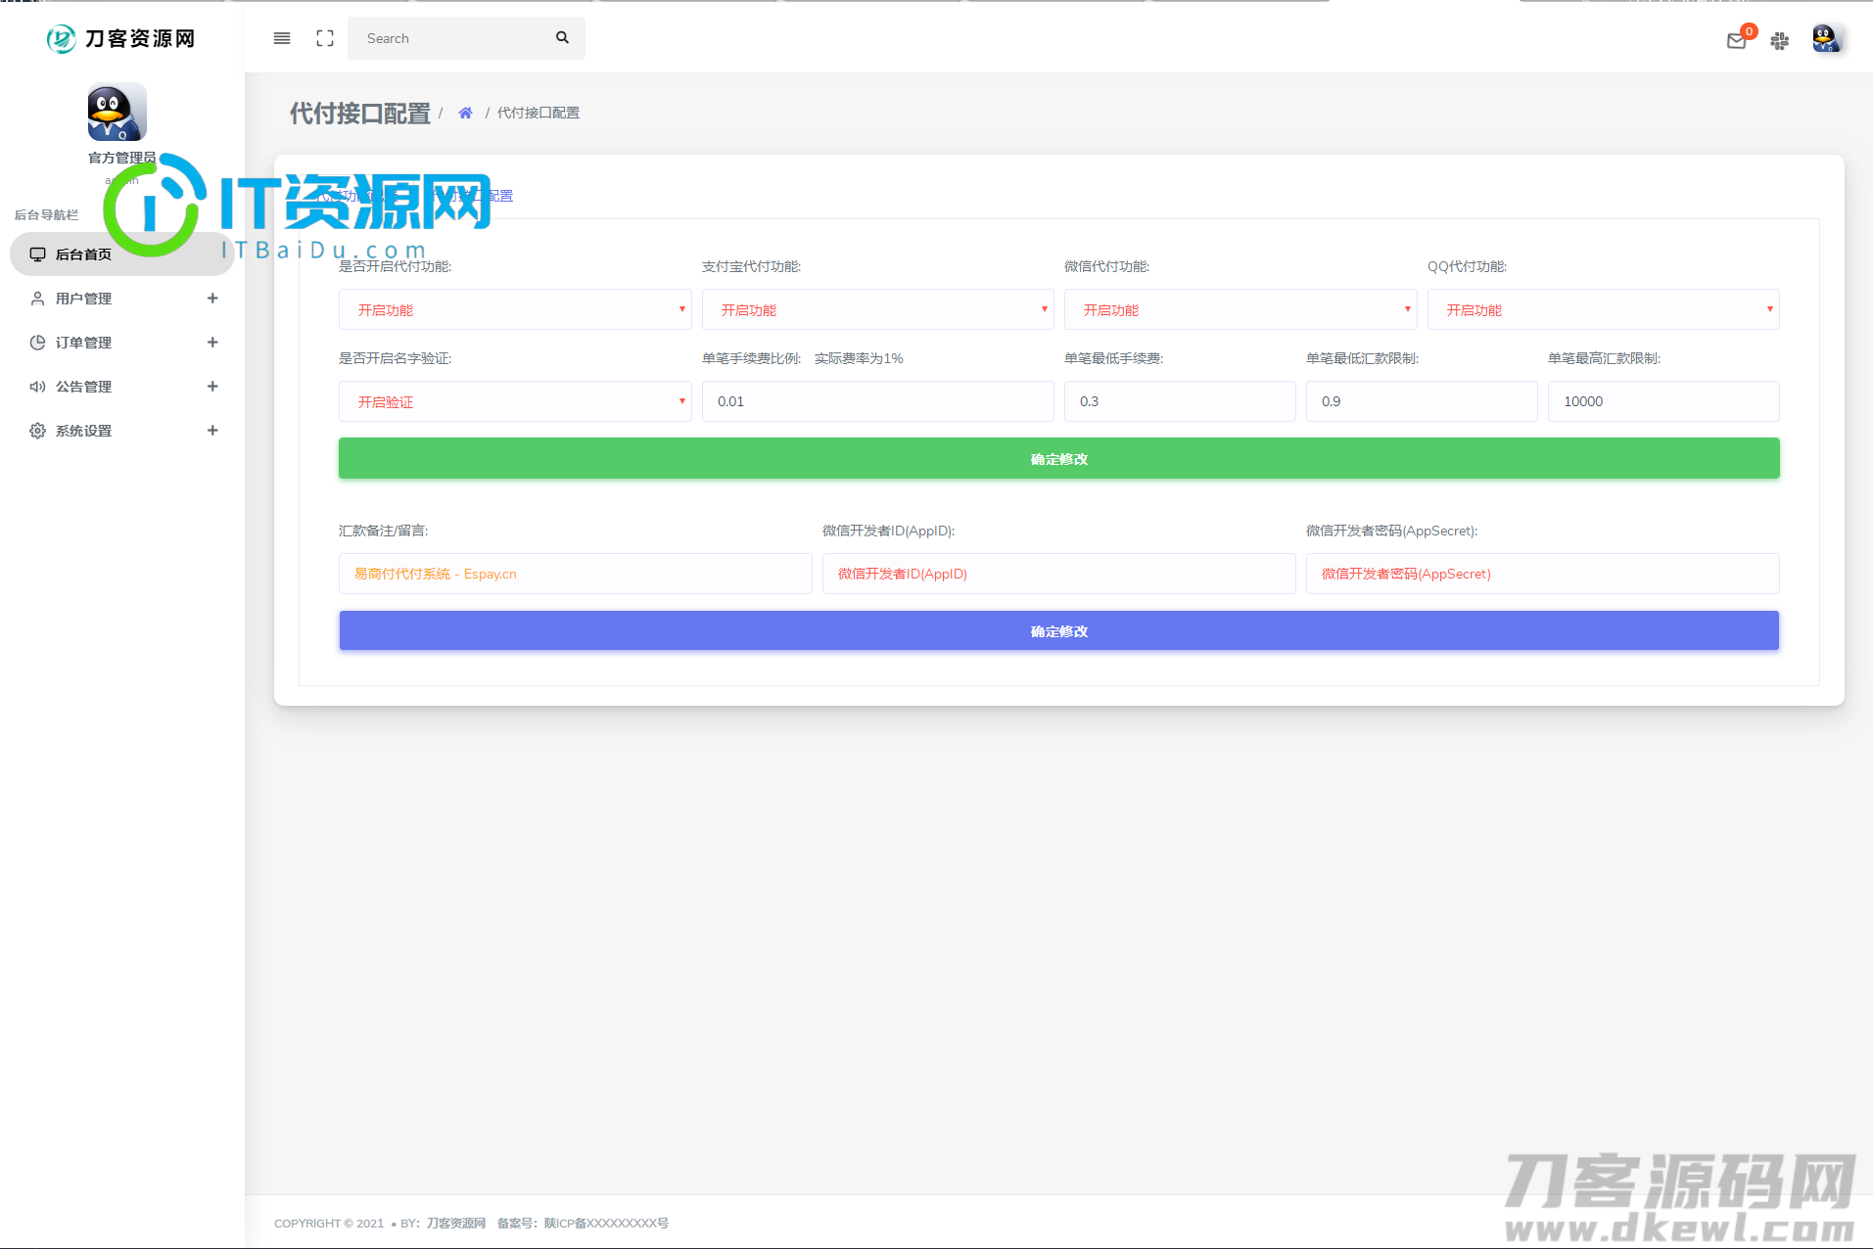Click the 单笔最低手续费 field with 0.3
The image size is (1873, 1249).
(x=1180, y=401)
